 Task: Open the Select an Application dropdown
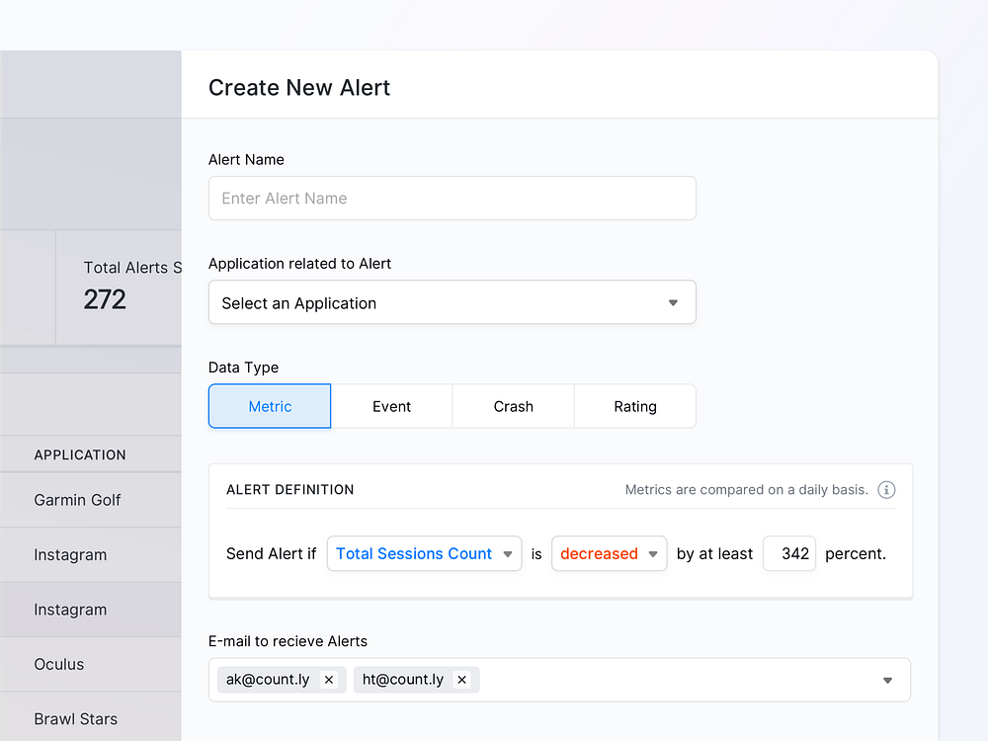coord(452,302)
